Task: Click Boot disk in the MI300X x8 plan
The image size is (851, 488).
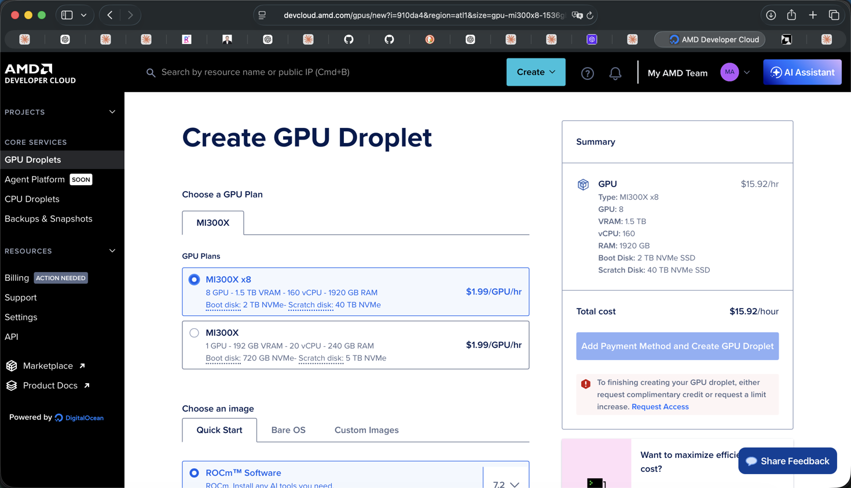Action: pyautogui.click(x=222, y=305)
